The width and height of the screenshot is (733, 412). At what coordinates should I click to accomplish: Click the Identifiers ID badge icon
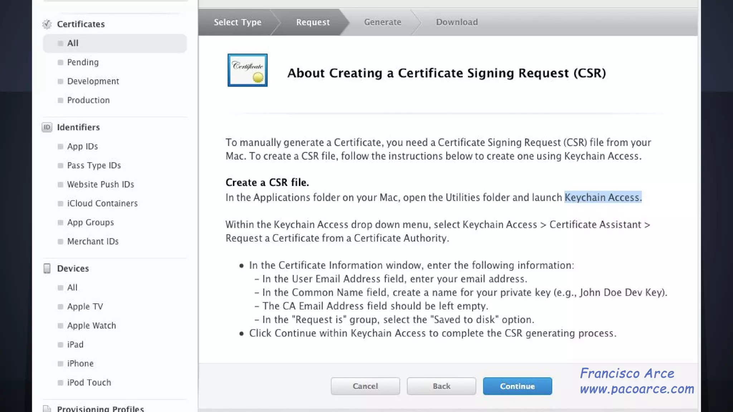pyautogui.click(x=47, y=127)
